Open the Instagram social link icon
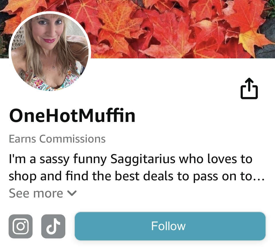275x247 pixels. pos(21,226)
